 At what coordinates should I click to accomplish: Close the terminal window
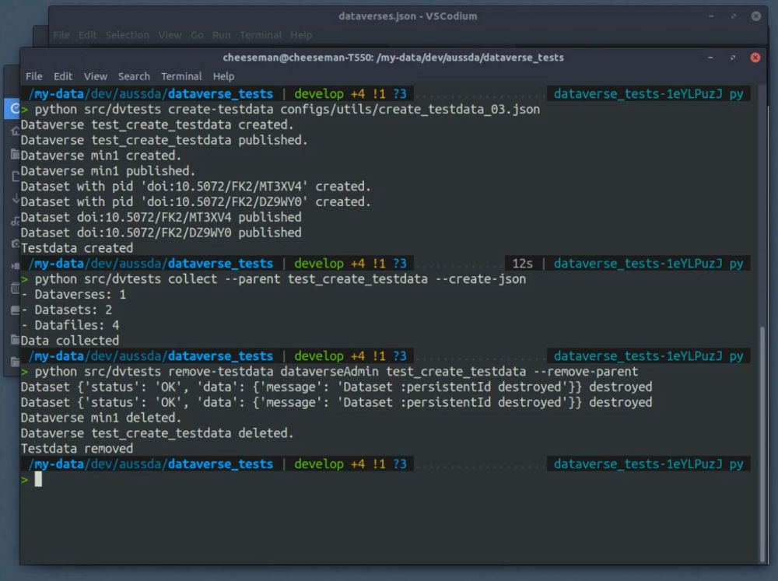[755, 58]
